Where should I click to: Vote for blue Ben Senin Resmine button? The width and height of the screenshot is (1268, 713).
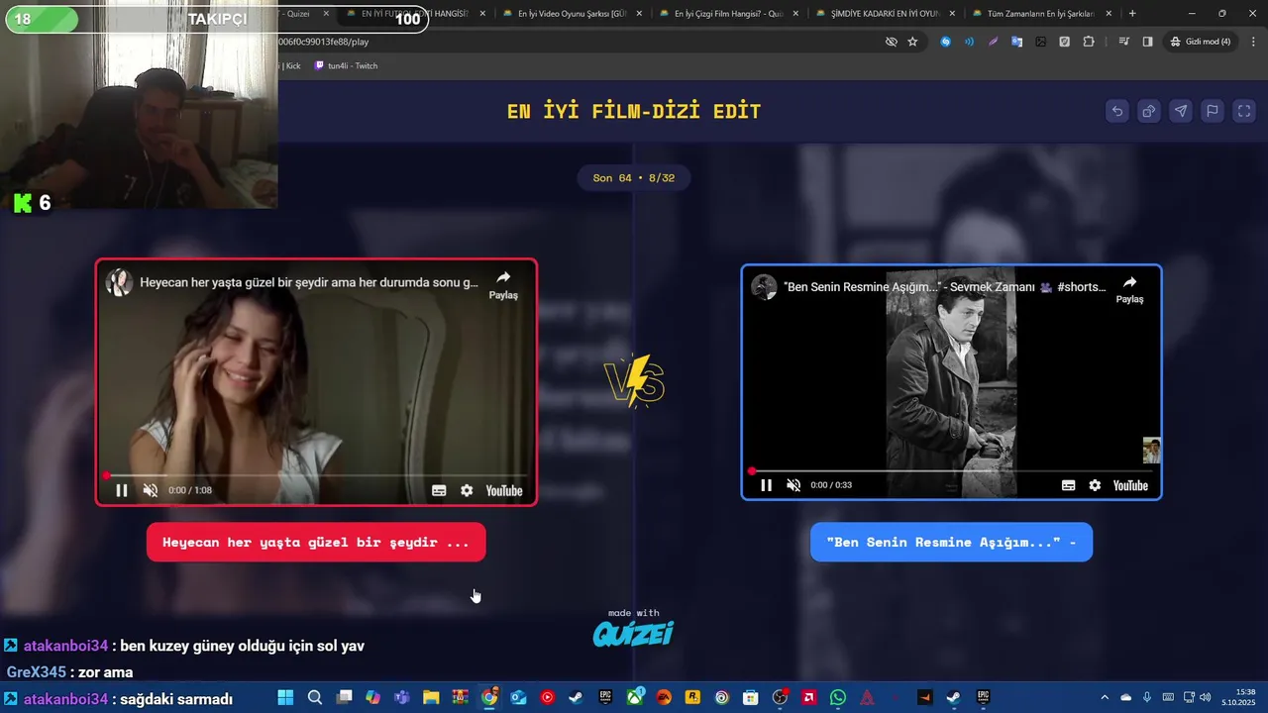pos(951,543)
